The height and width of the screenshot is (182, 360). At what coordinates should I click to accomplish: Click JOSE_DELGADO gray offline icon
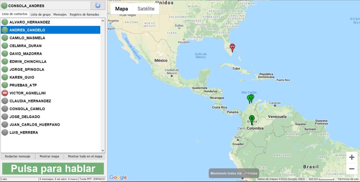(5, 117)
